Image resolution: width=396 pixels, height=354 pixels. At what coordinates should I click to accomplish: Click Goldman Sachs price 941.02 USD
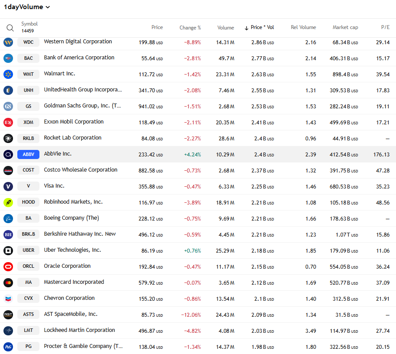[x=150, y=107]
